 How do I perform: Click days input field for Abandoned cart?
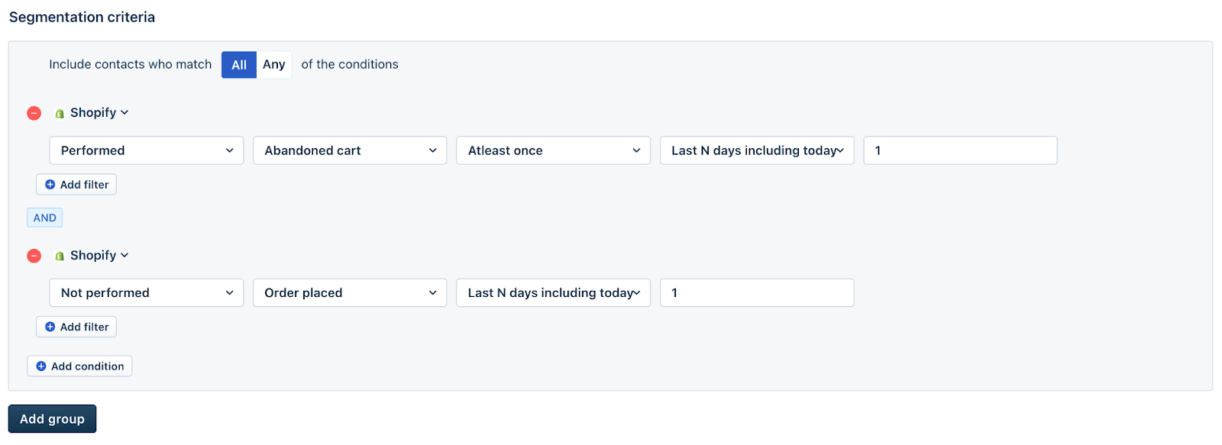(x=960, y=150)
